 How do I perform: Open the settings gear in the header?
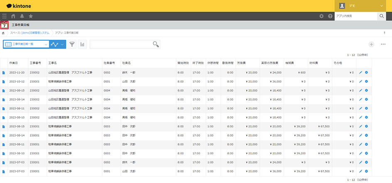[321, 16]
